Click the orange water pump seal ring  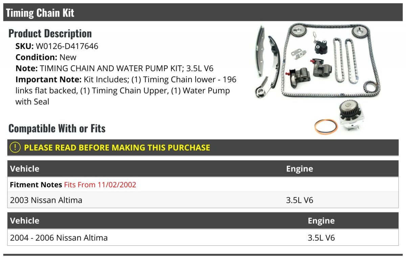pyautogui.click(x=326, y=127)
